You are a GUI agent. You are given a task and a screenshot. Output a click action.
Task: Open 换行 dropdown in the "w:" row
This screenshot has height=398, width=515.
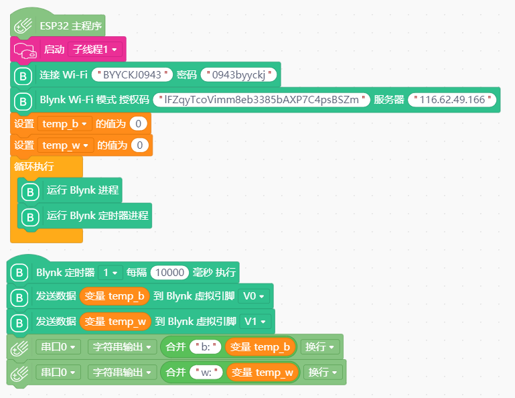(x=323, y=373)
